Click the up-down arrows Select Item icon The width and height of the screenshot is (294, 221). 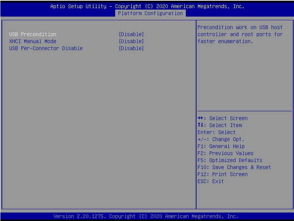tap(200, 125)
